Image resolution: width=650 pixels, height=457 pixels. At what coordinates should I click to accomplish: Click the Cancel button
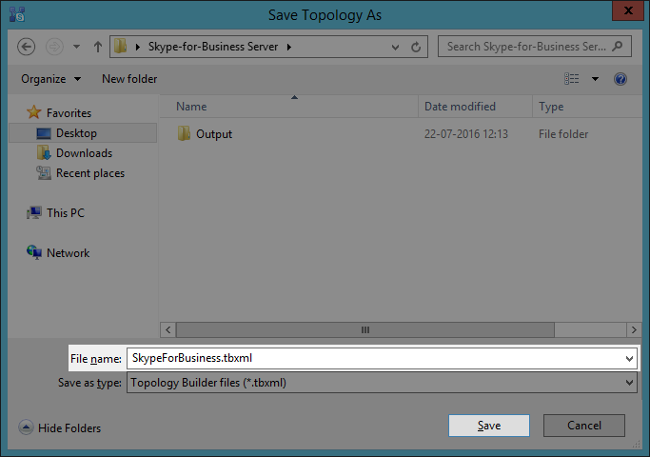point(584,426)
